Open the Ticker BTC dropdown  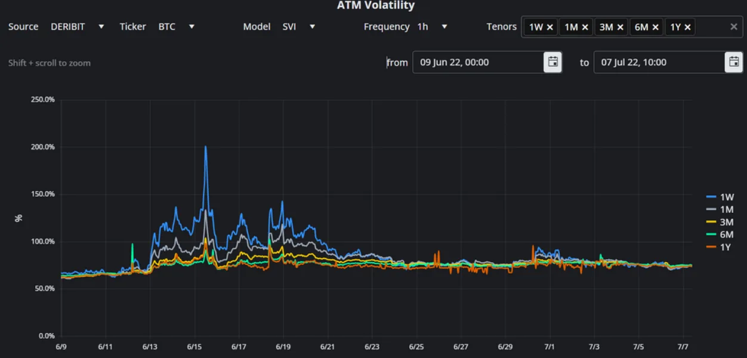tap(177, 27)
